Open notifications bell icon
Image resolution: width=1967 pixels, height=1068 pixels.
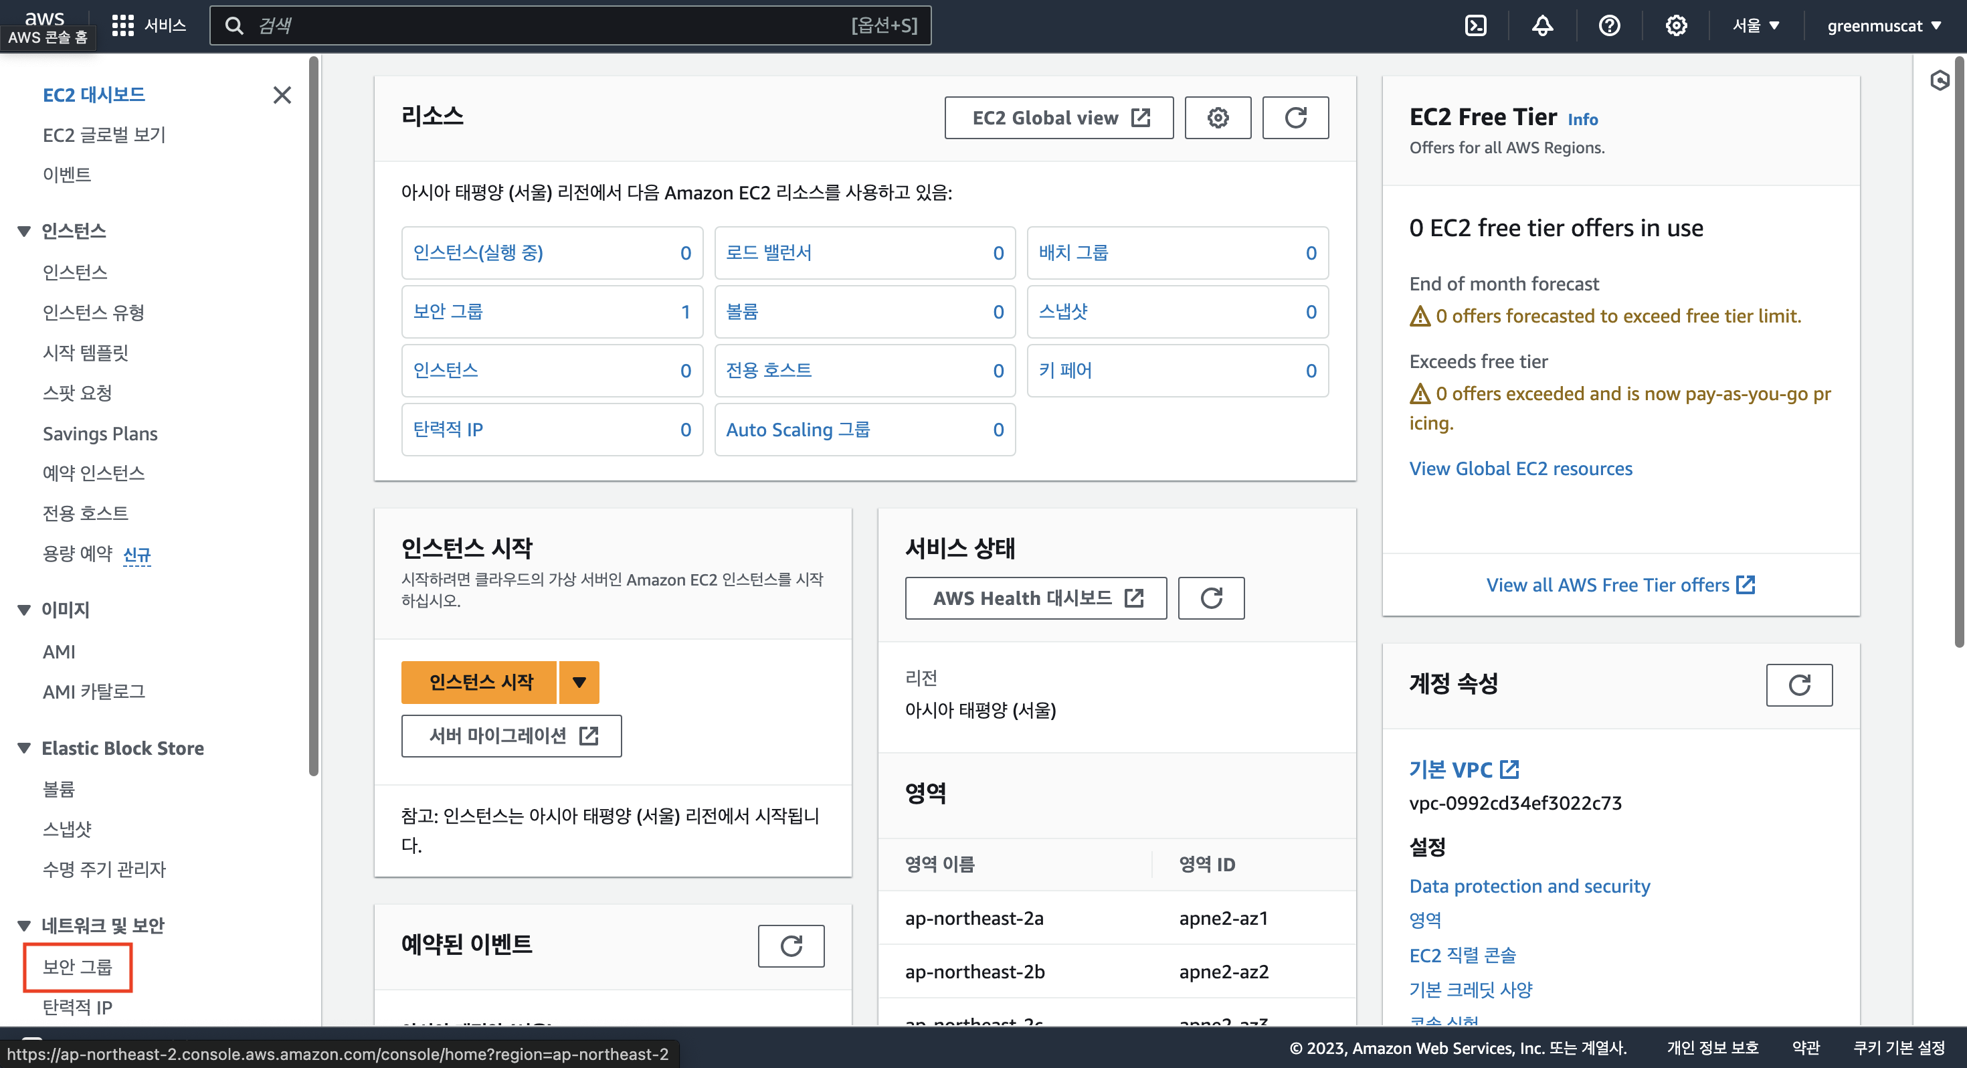(1542, 26)
